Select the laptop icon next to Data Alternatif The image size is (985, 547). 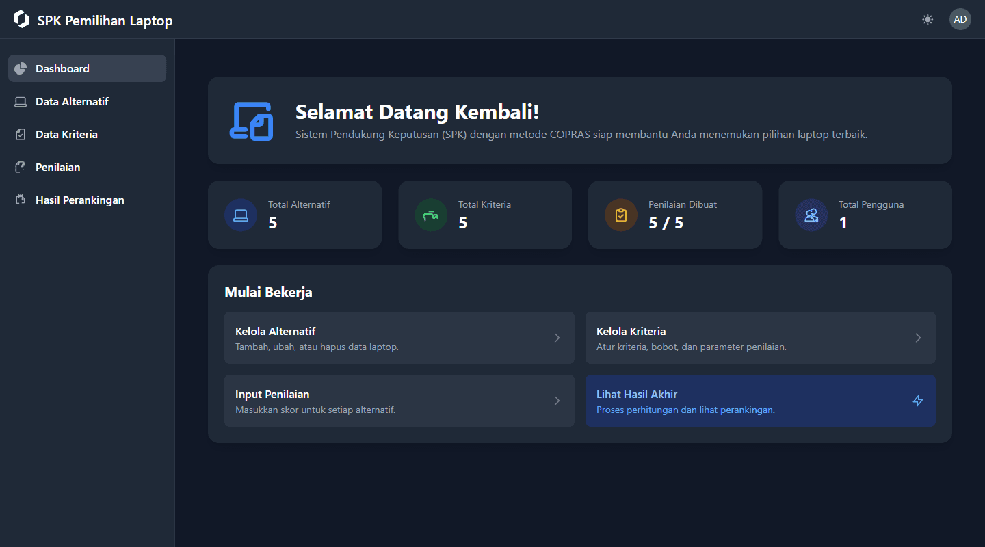point(20,101)
